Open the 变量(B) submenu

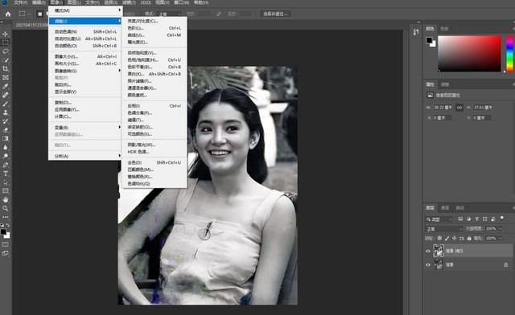85,127
